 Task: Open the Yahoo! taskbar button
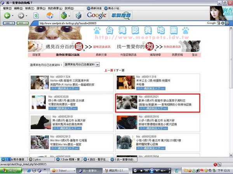(63, 171)
